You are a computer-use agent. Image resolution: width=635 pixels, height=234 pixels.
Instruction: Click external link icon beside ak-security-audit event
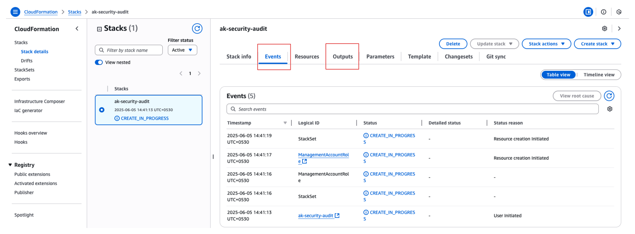point(337,216)
